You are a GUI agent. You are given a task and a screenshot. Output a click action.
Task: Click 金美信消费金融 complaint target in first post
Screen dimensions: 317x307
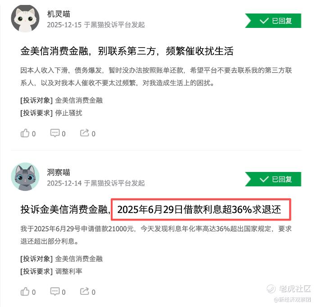[x=79, y=100]
